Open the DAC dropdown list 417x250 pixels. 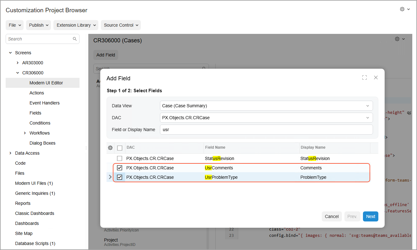click(266, 118)
